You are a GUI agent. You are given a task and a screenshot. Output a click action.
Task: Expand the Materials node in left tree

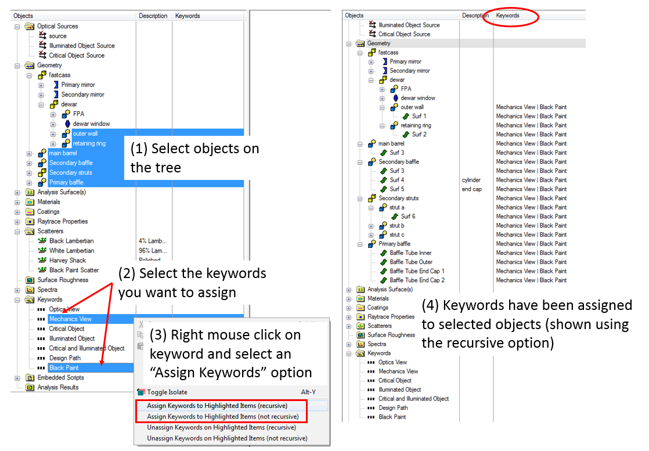coord(17,202)
